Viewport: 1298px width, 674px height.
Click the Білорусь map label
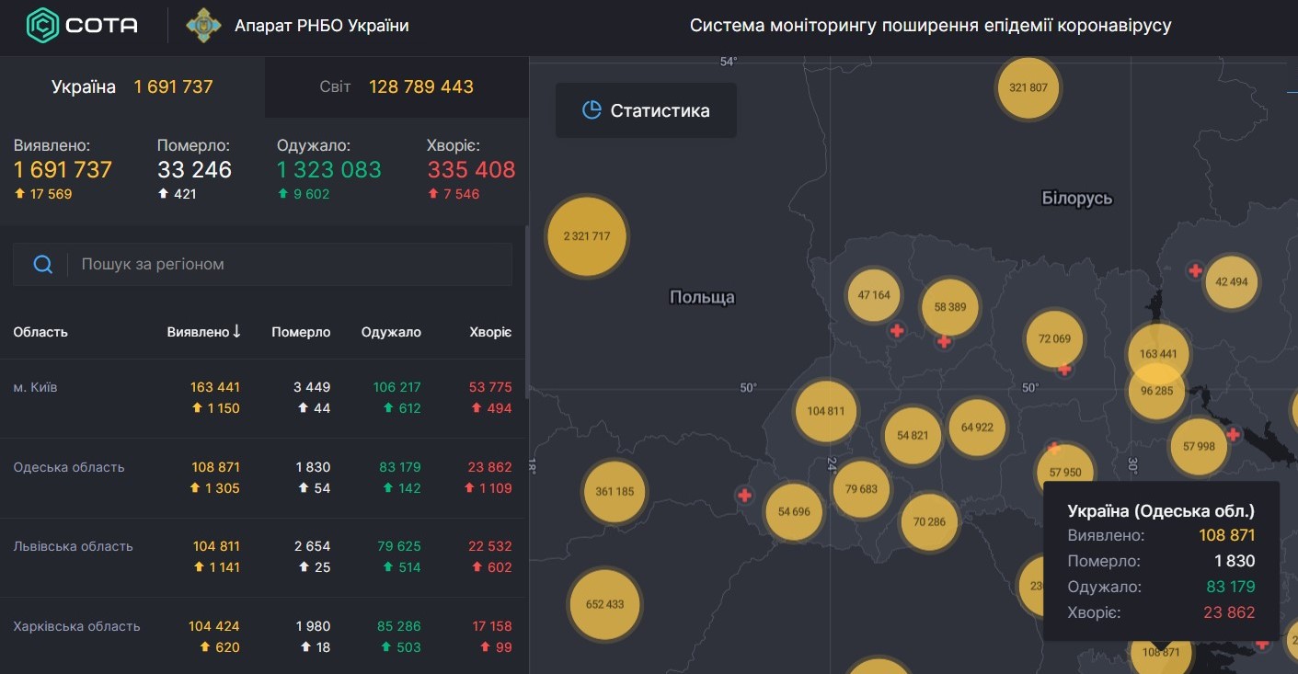(1077, 198)
